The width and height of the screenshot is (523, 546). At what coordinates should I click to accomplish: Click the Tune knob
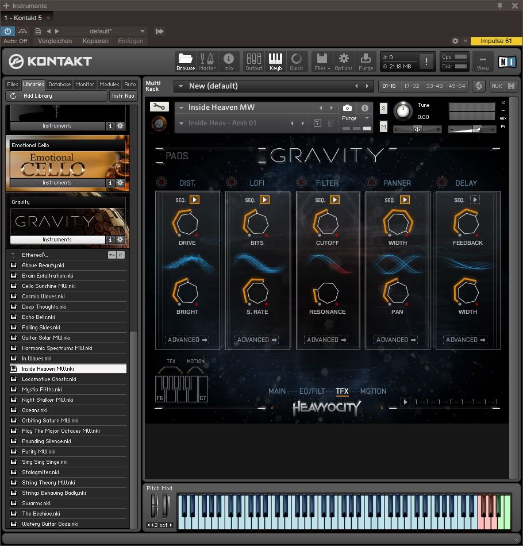(x=403, y=111)
